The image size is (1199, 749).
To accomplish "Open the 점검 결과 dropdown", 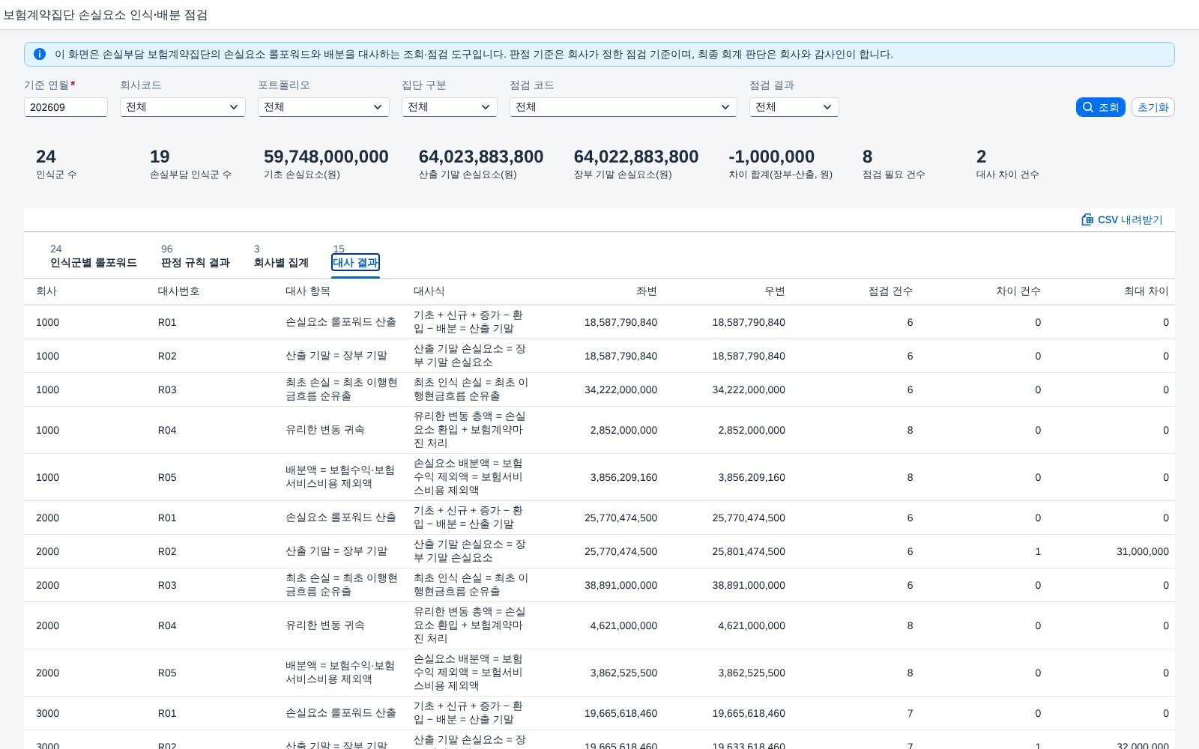I will [794, 107].
